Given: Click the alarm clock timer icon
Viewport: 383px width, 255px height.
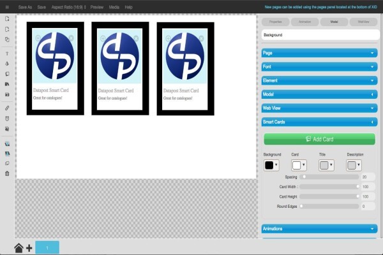Looking at the screenshot, I should pyautogui.click(x=7, y=119).
